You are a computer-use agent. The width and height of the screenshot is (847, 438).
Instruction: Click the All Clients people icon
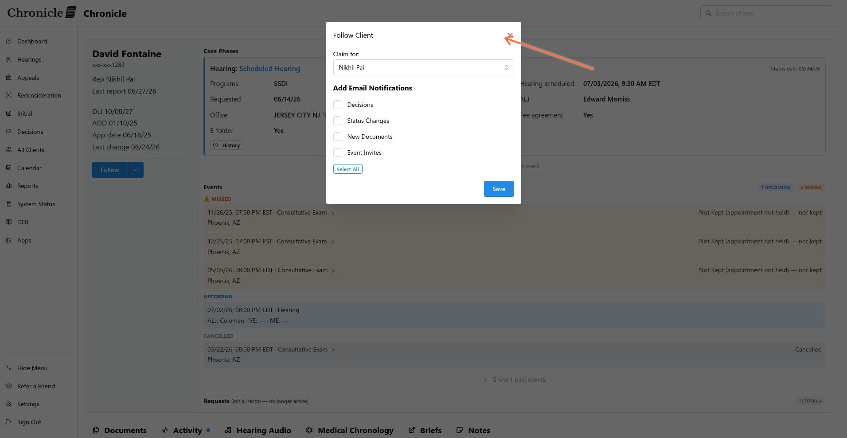click(x=9, y=150)
